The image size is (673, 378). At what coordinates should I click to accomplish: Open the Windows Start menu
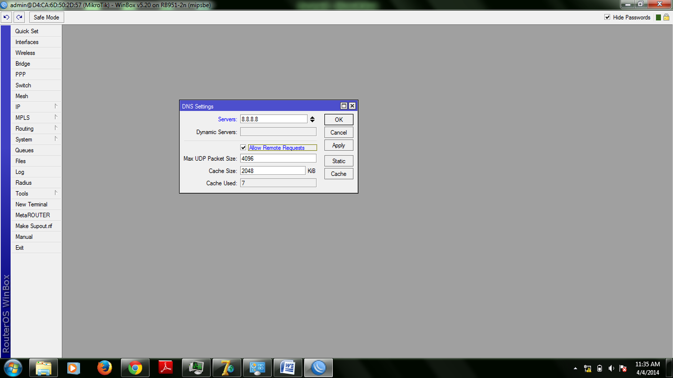tap(13, 369)
